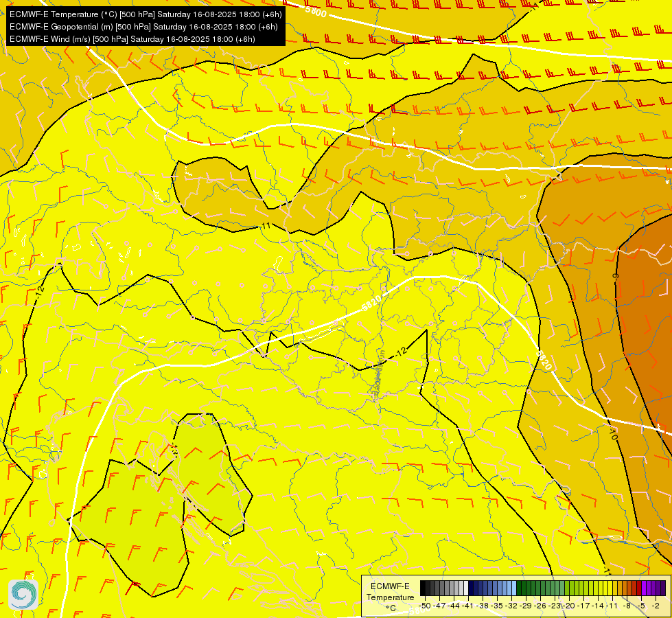Click the -11 legend tick label
The height and width of the screenshot is (618, 672).
pyautogui.click(x=612, y=606)
